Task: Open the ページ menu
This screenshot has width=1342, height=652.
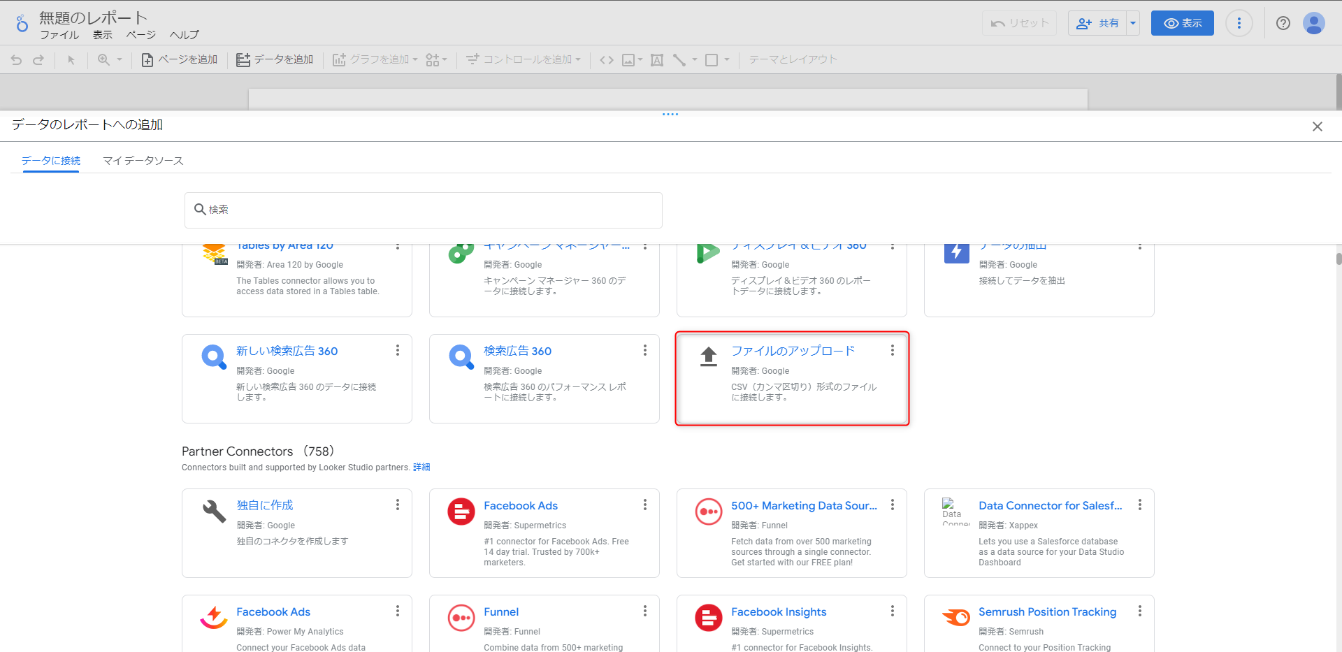Action: 141,35
